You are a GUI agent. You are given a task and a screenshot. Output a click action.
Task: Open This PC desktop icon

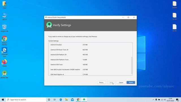[x=5, y=16]
